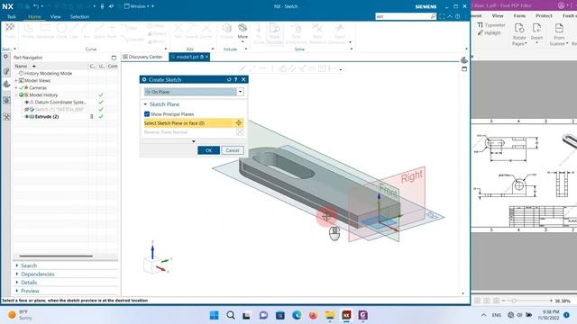Click Cancel in Create Sketch dialog
577x324 pixels.
point(233,150)
